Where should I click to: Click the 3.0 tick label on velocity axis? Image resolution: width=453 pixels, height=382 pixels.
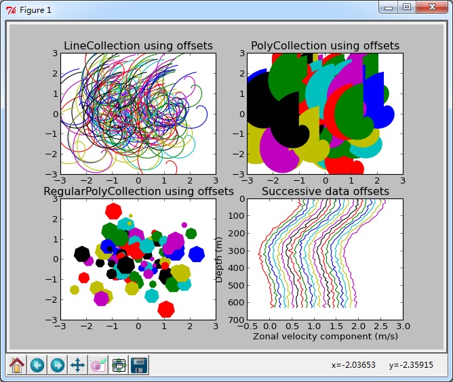tap(403, 326)
